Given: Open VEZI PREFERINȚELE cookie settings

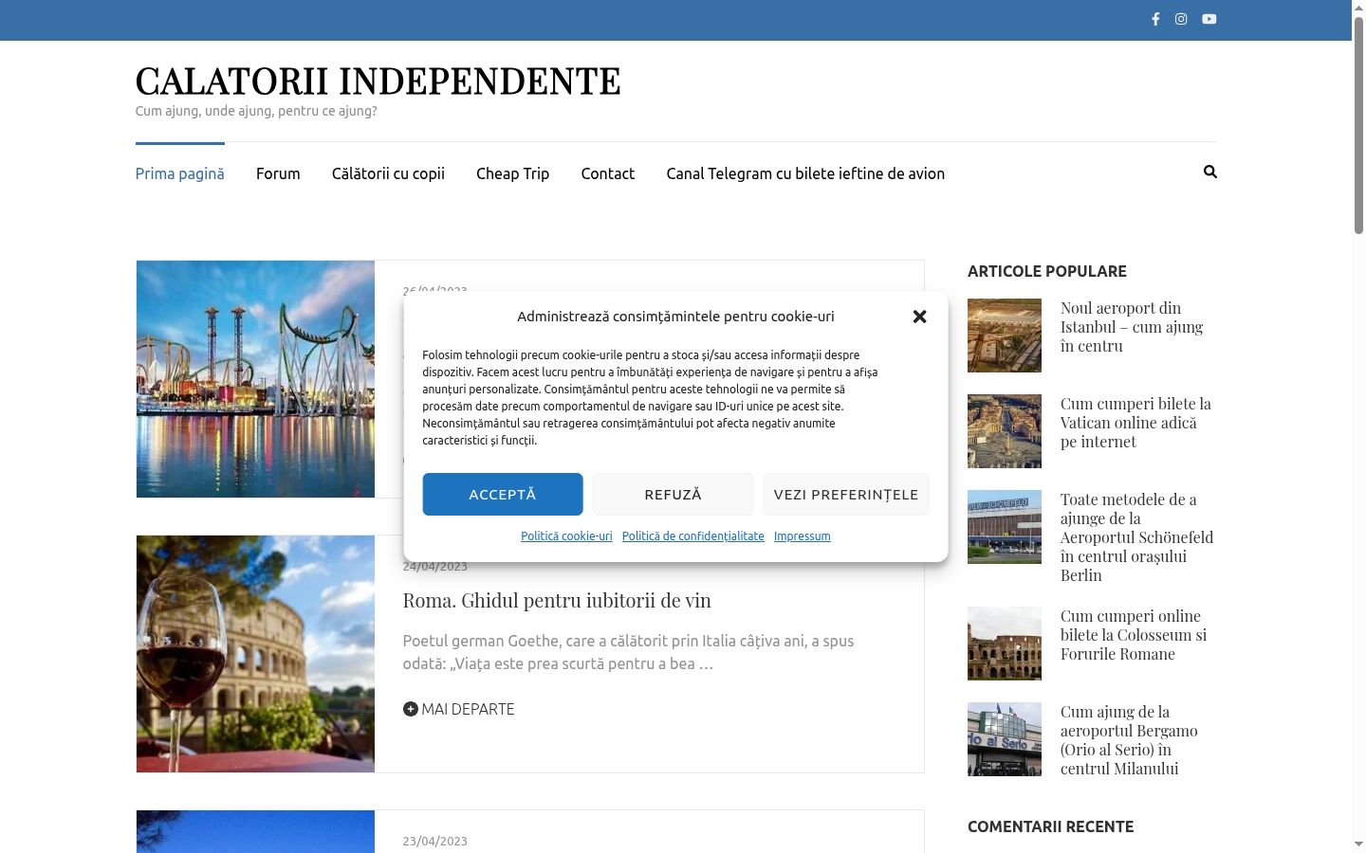Looking at the screenshot, I should click(846, 495).
